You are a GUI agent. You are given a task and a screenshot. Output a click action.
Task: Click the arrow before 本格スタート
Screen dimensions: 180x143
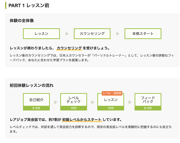(x=118, y=34)
